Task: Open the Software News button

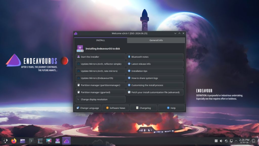Action: [116, 108]
